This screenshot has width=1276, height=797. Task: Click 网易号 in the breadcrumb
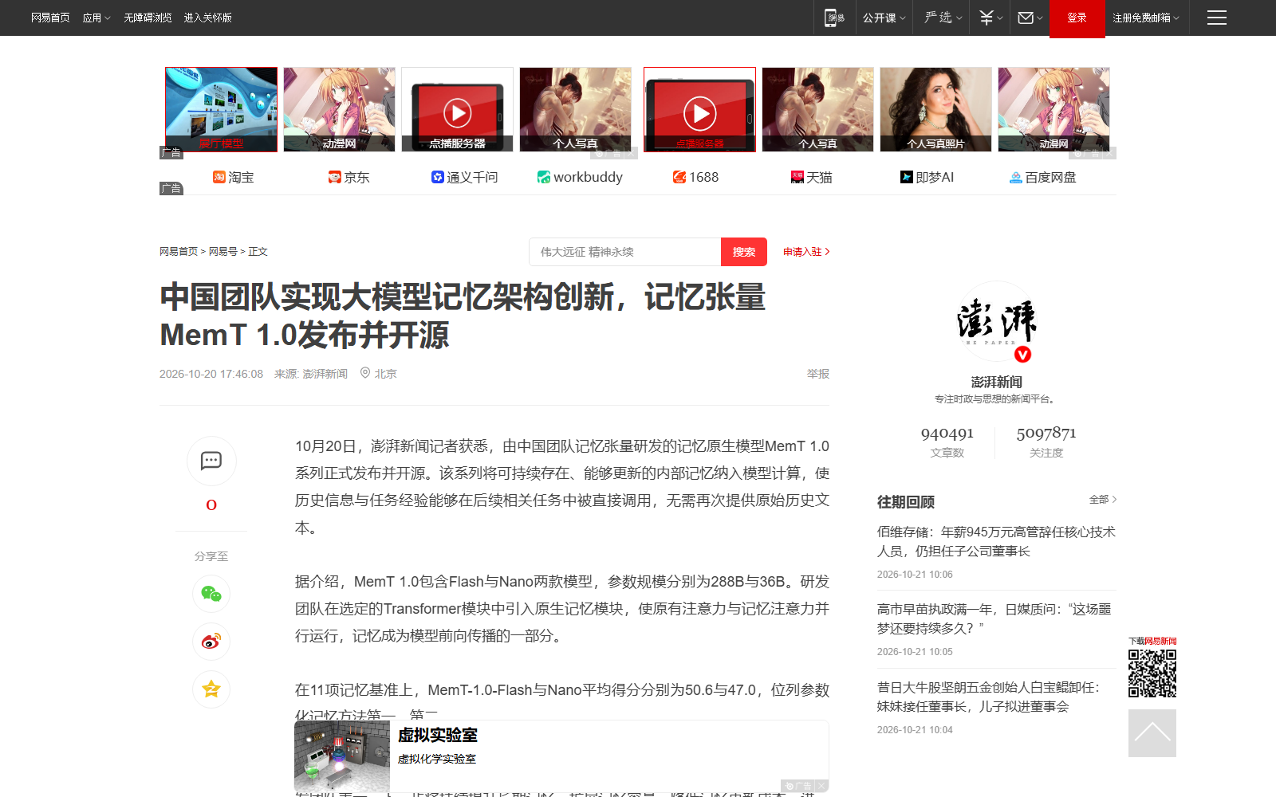[223, 252]
